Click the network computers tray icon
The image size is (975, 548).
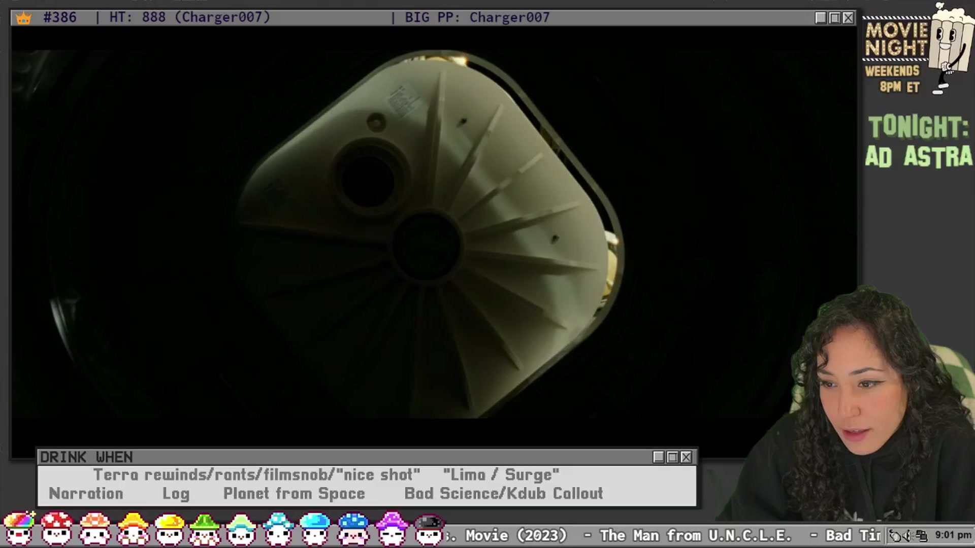pyautogui.click(x=922, y=535)
